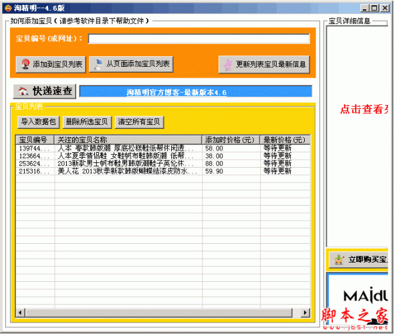Click the app icon in the title bar
The image size is (395, 334).
[8, 8]
